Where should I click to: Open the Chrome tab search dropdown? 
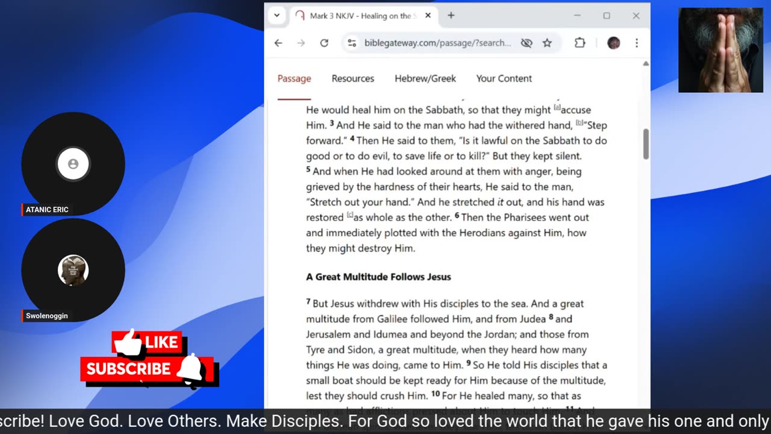[x=276, y=16]
